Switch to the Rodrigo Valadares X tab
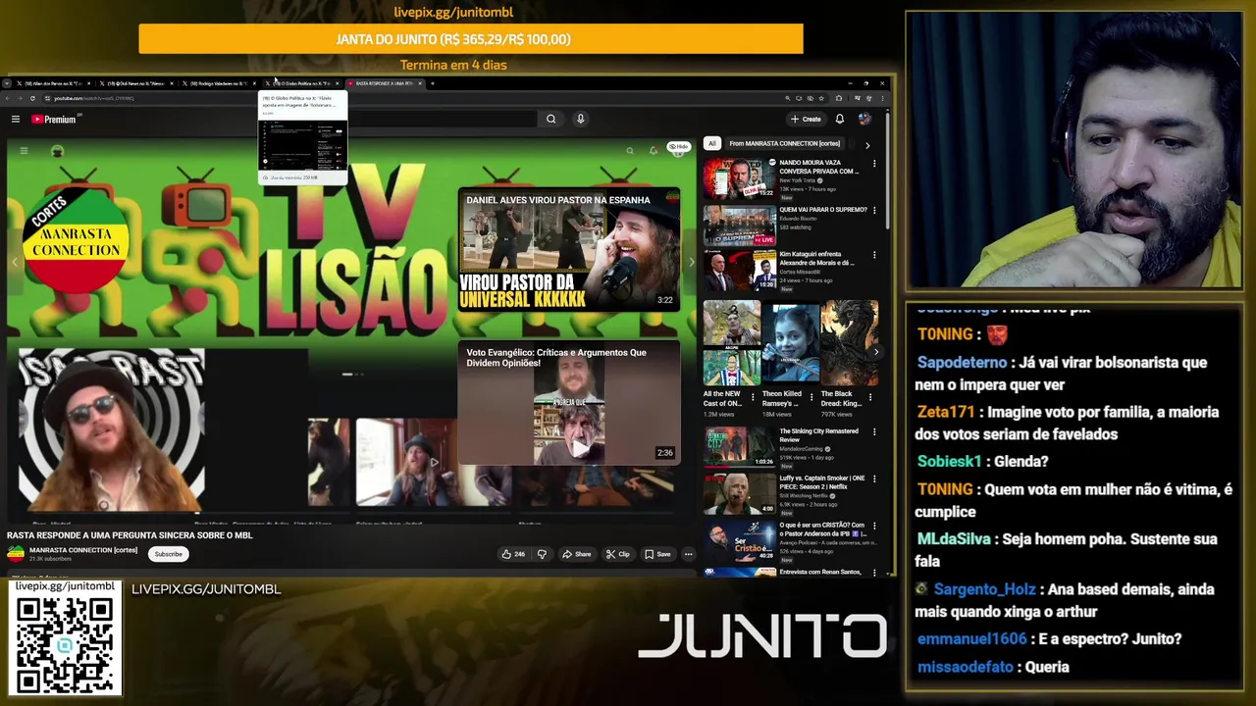 coord(219,83)
